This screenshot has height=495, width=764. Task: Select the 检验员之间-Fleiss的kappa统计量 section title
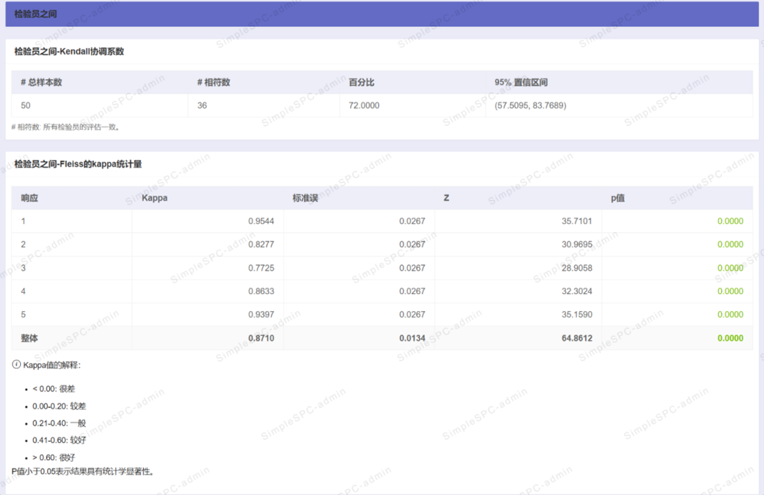(78, 164)
